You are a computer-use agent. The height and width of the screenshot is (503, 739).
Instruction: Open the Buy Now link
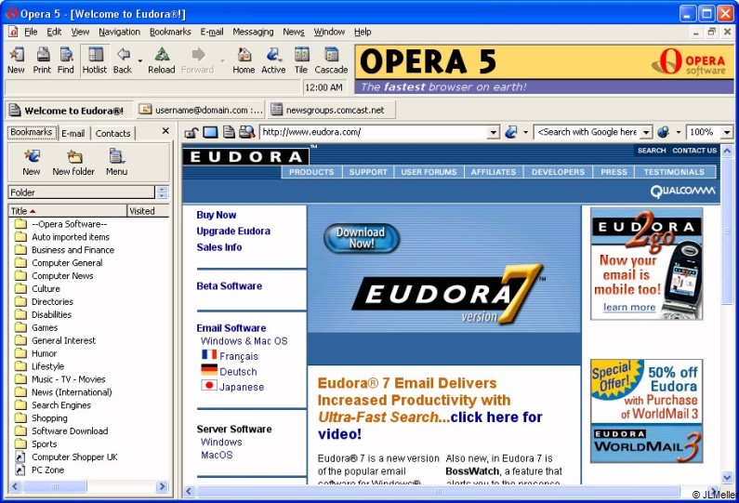(217, 215)
